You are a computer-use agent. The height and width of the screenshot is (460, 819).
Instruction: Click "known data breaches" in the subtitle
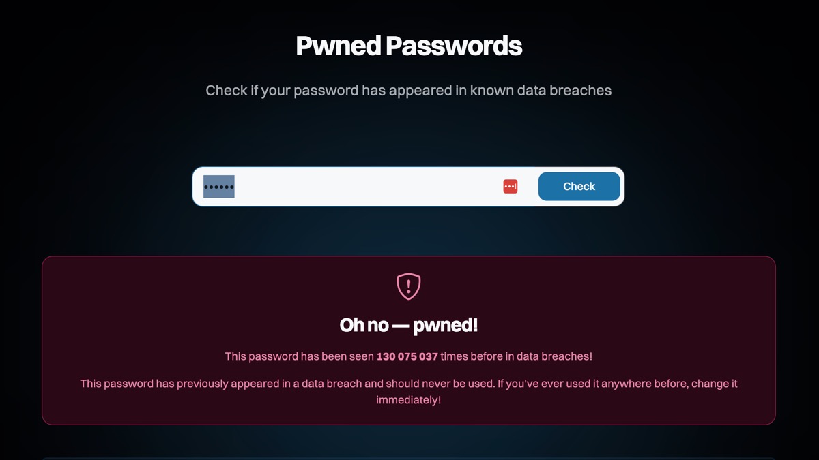click(541, 90)
